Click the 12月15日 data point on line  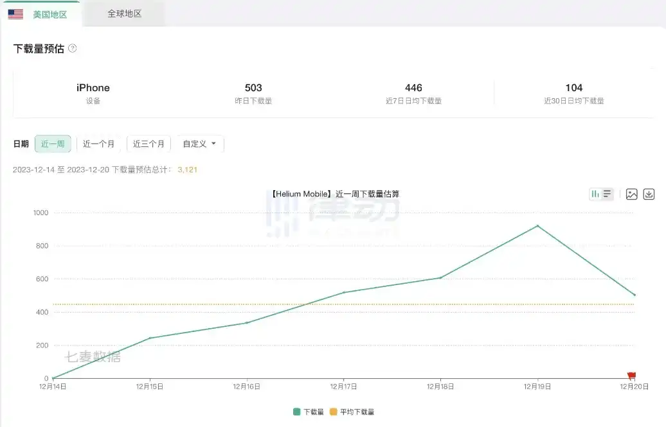coord(150,338)
